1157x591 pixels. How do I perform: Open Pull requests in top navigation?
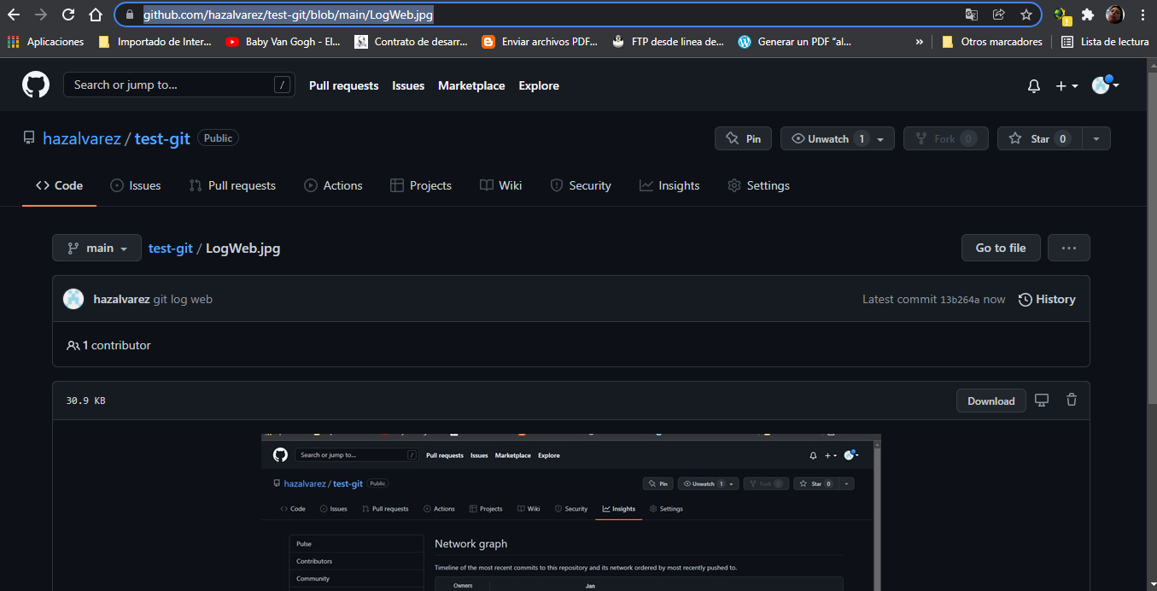(343, 85)
